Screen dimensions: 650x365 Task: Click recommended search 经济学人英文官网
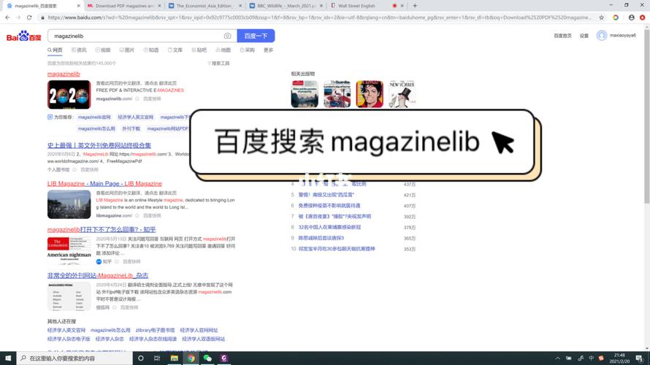tap(135, 118)
